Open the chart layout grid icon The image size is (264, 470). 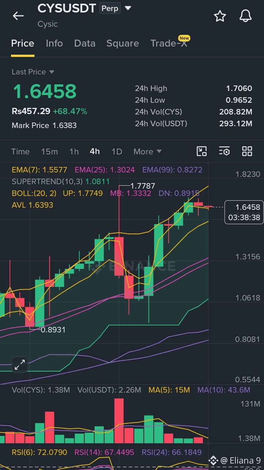click(247, 151)
